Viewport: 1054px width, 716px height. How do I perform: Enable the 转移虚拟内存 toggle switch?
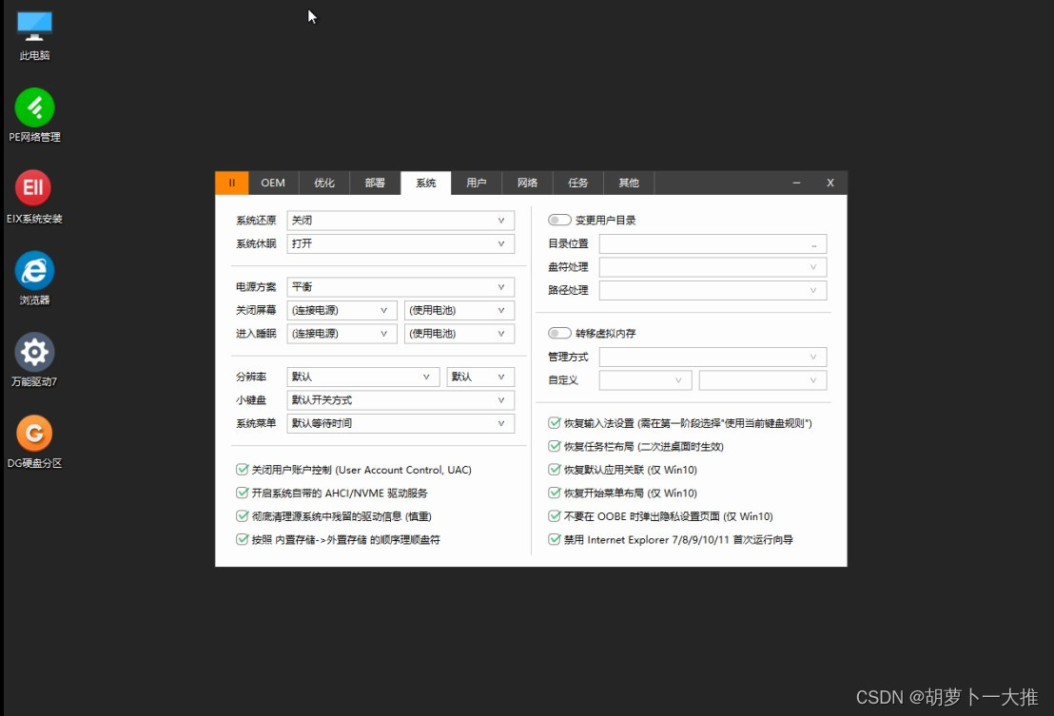(x=559, y=333)
